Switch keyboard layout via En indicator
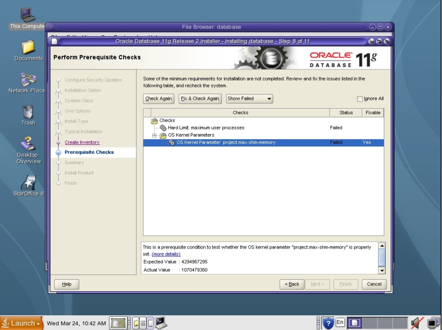 (x=340, y=322)
